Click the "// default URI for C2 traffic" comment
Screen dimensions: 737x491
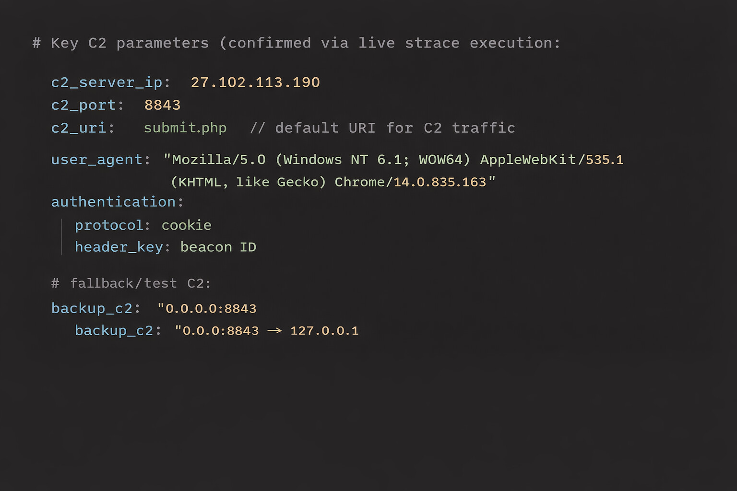(382, 128)
